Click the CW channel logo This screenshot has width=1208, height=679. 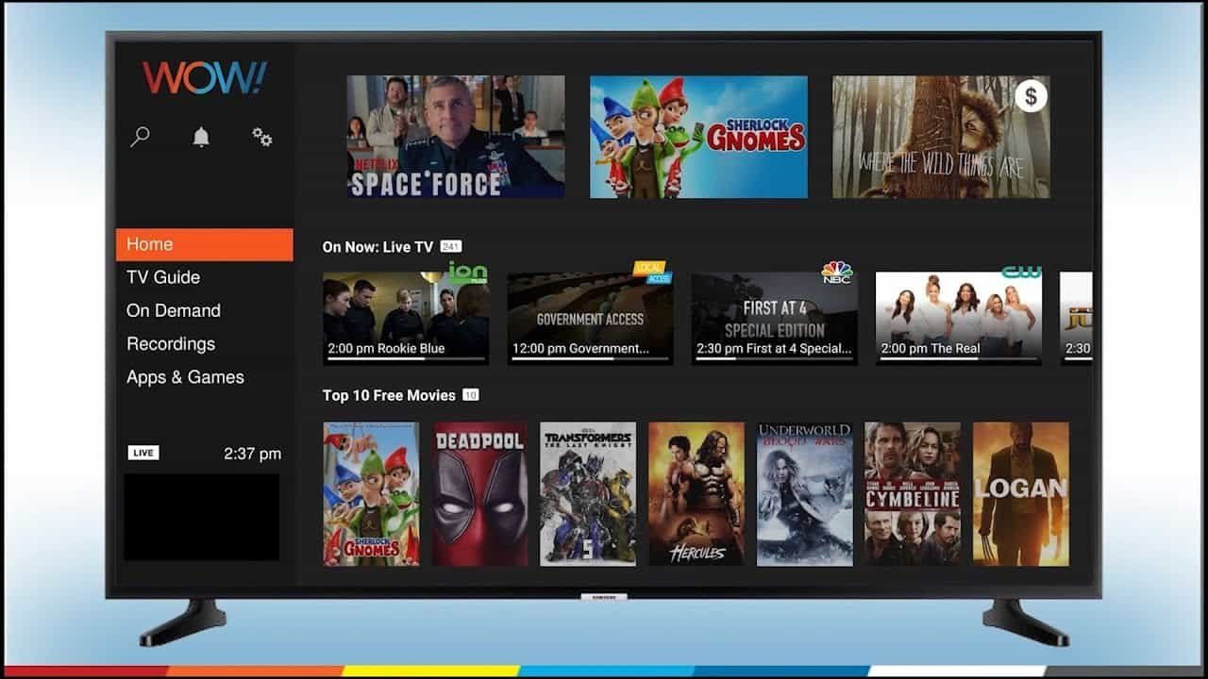pos(1021,273)
